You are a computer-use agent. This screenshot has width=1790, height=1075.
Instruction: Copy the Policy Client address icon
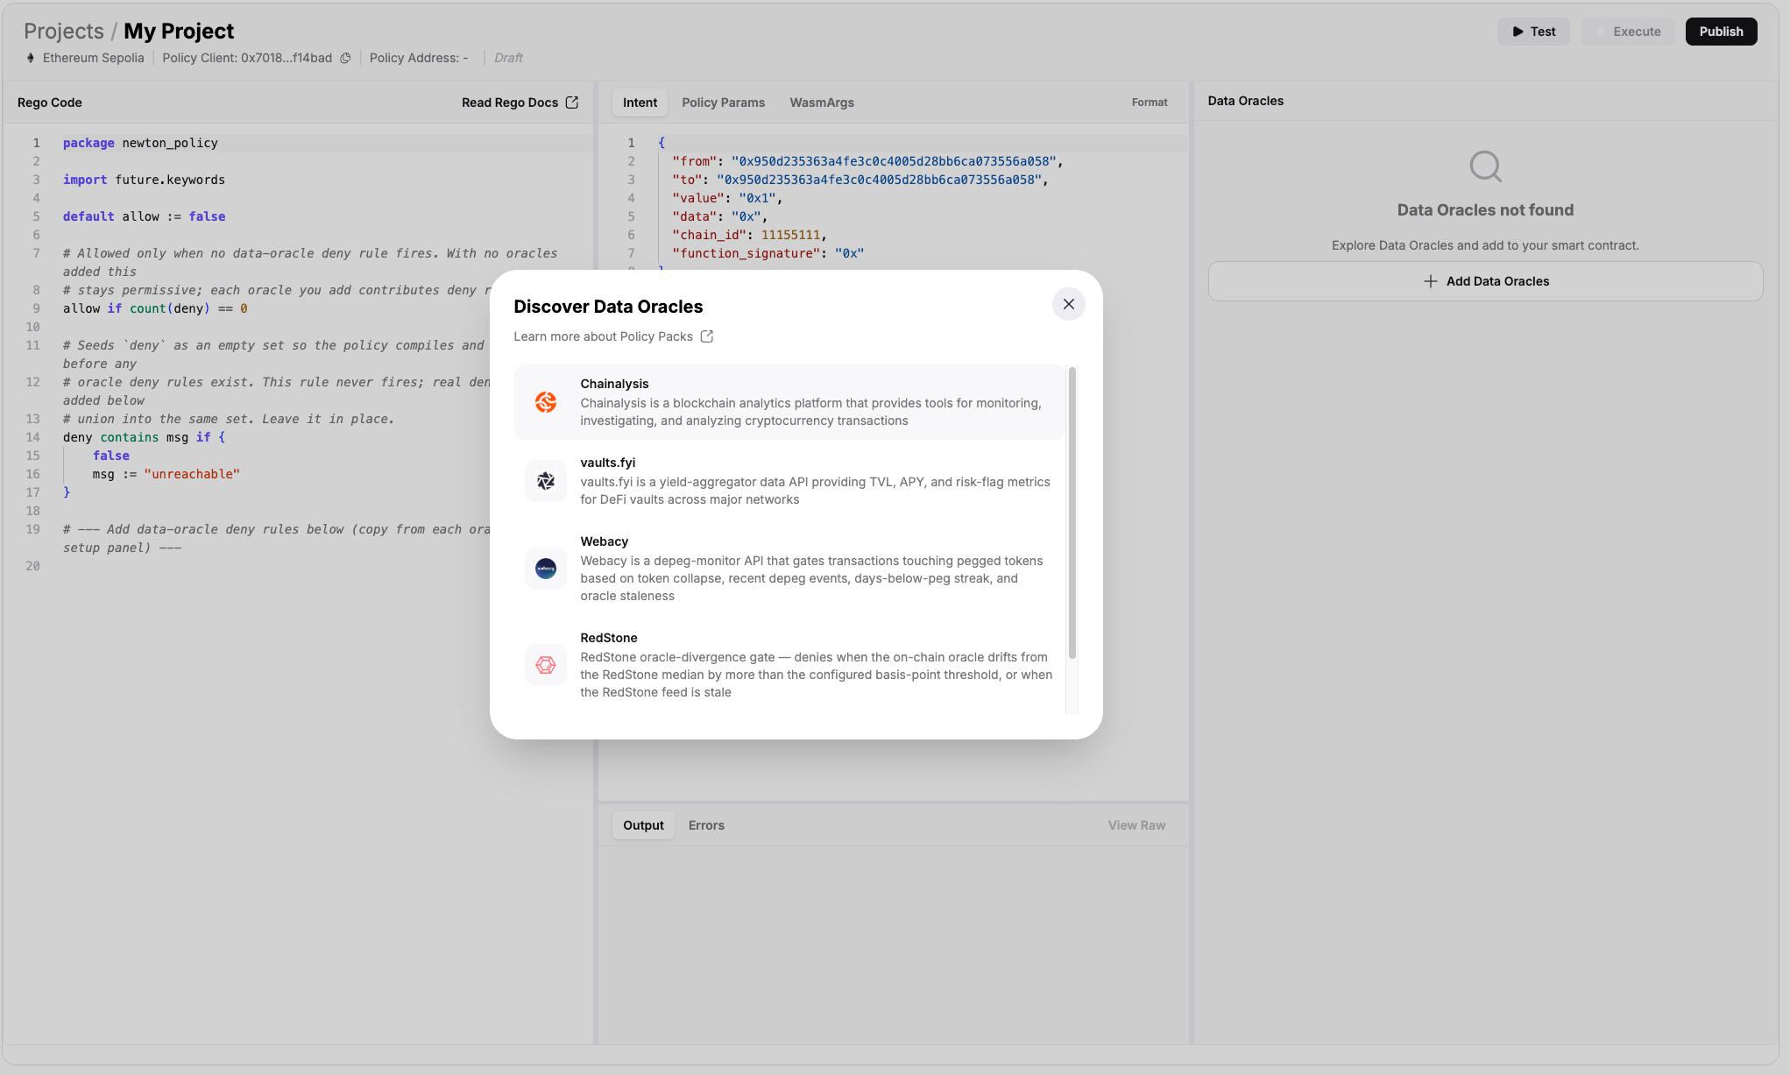click(x=345, y=58)
